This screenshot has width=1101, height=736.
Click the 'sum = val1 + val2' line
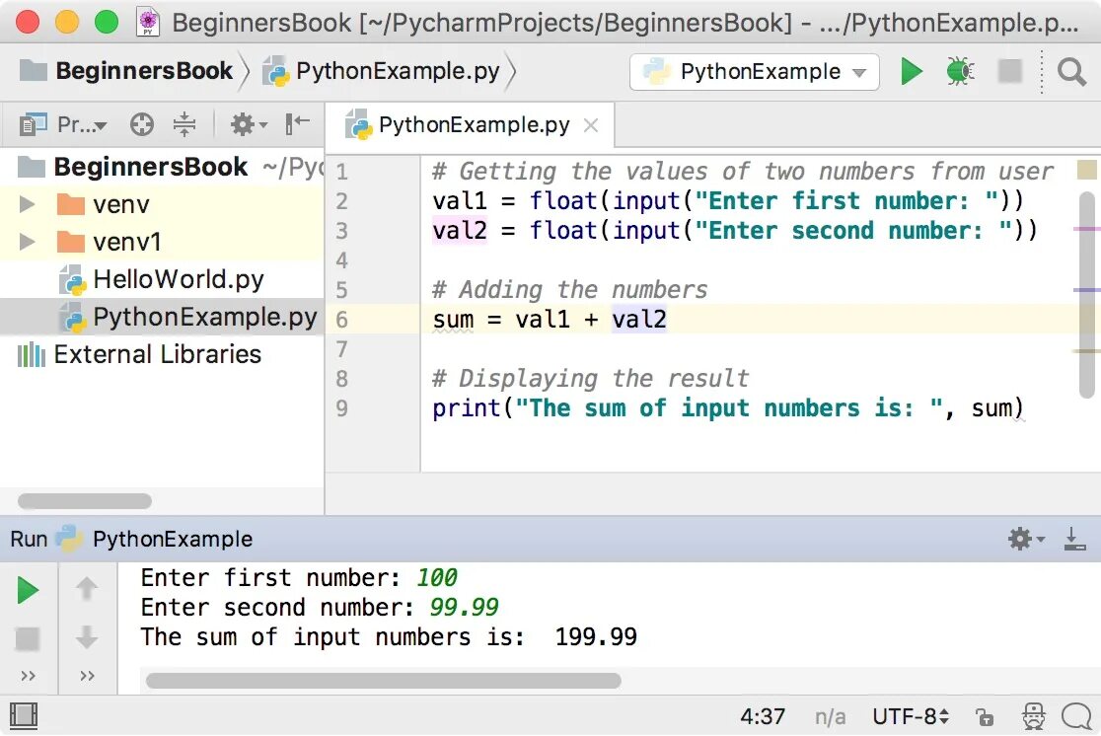(x=550, y=320)
